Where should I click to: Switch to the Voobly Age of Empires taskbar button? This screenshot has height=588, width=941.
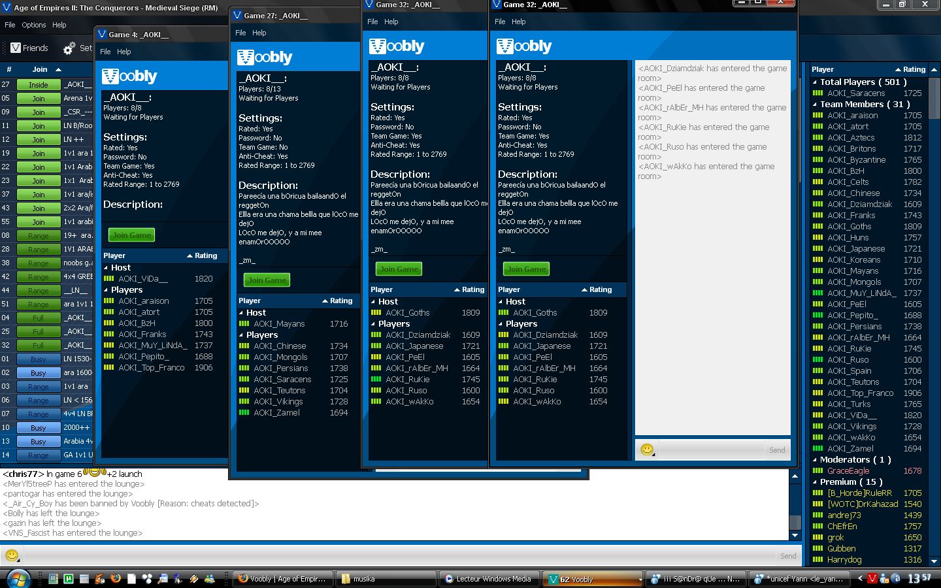click(x=282, y=579)
